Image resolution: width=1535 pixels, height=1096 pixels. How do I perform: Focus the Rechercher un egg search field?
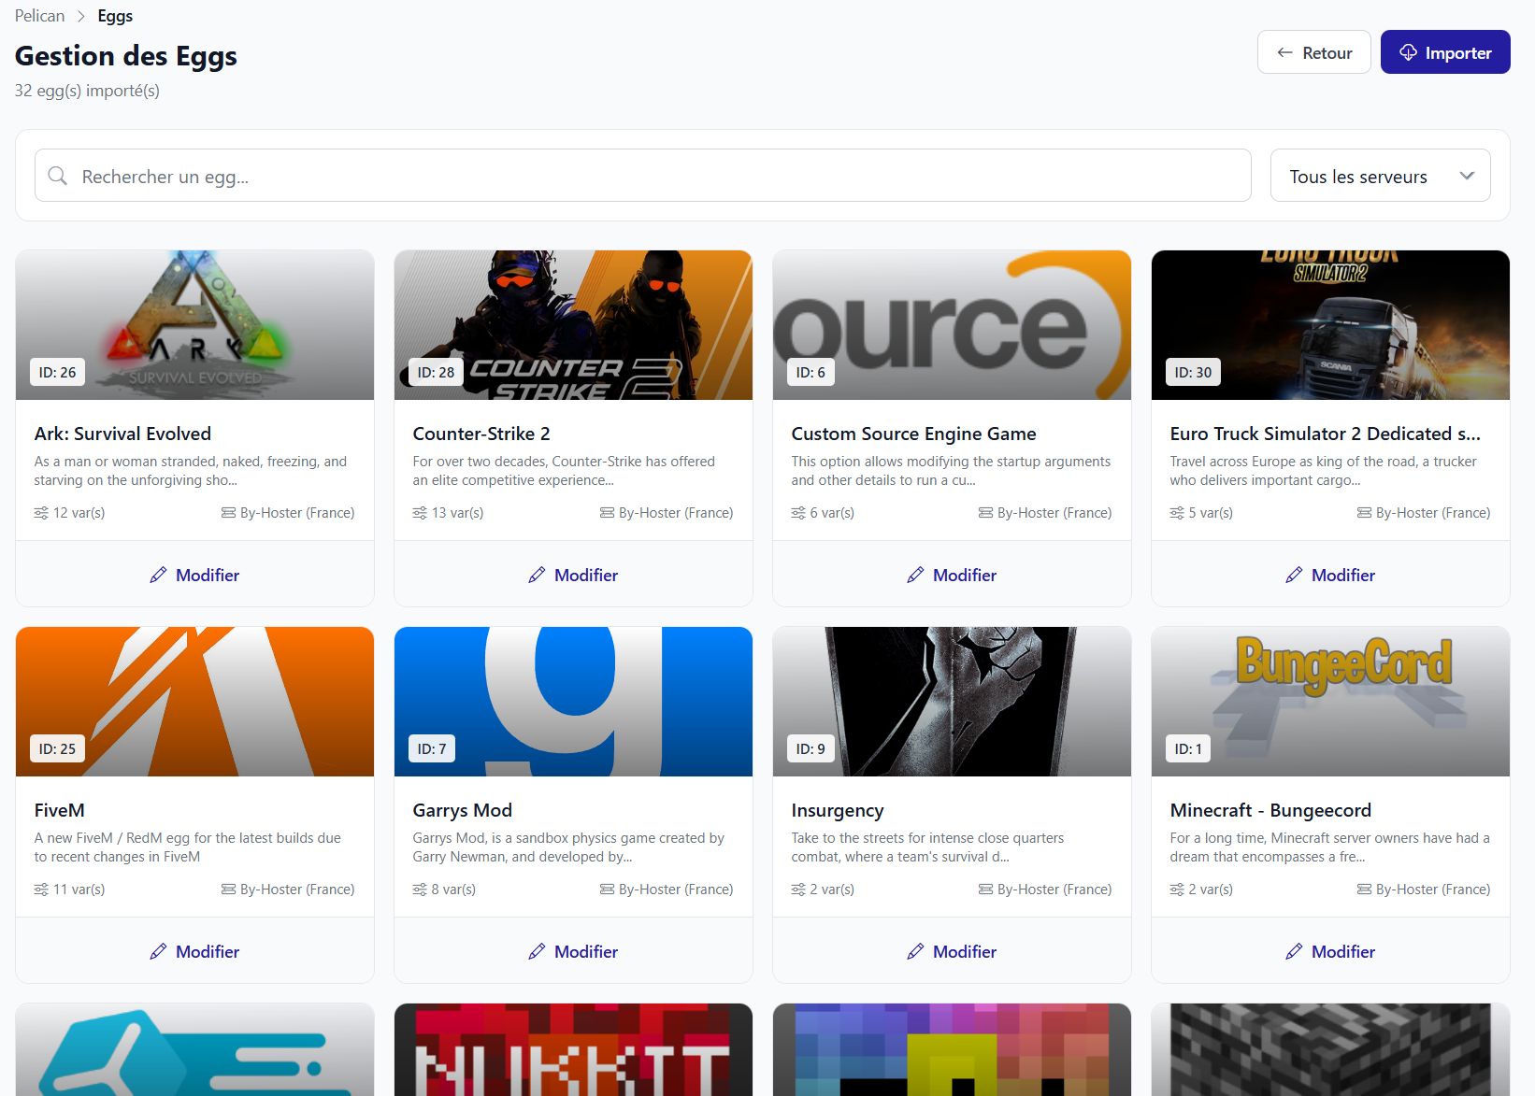tap(654, 176)
